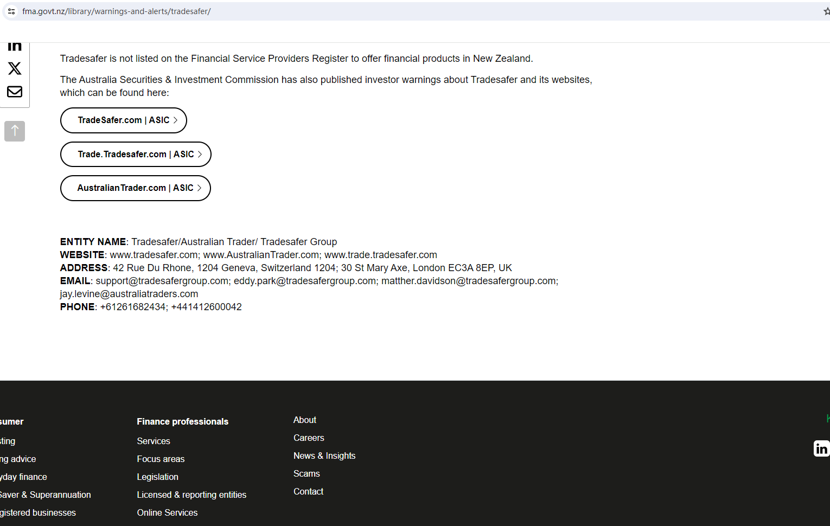Screen dimensions: 830x526
Task: Click the PHONE line text
Action: (x=151, y=307)
